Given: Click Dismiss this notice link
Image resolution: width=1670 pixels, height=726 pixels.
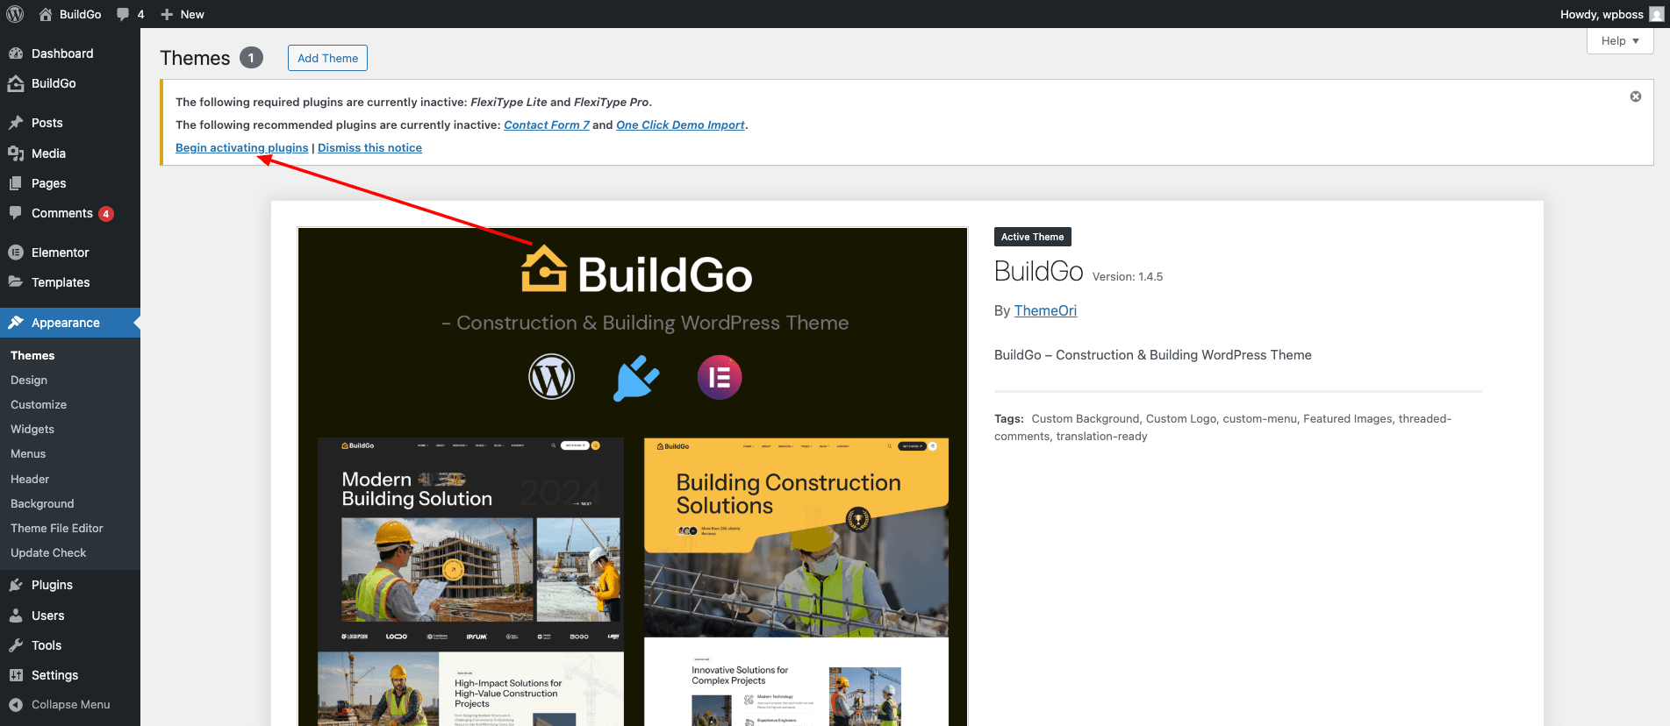Looking at the screenshot, I should (x=369, y=147).
